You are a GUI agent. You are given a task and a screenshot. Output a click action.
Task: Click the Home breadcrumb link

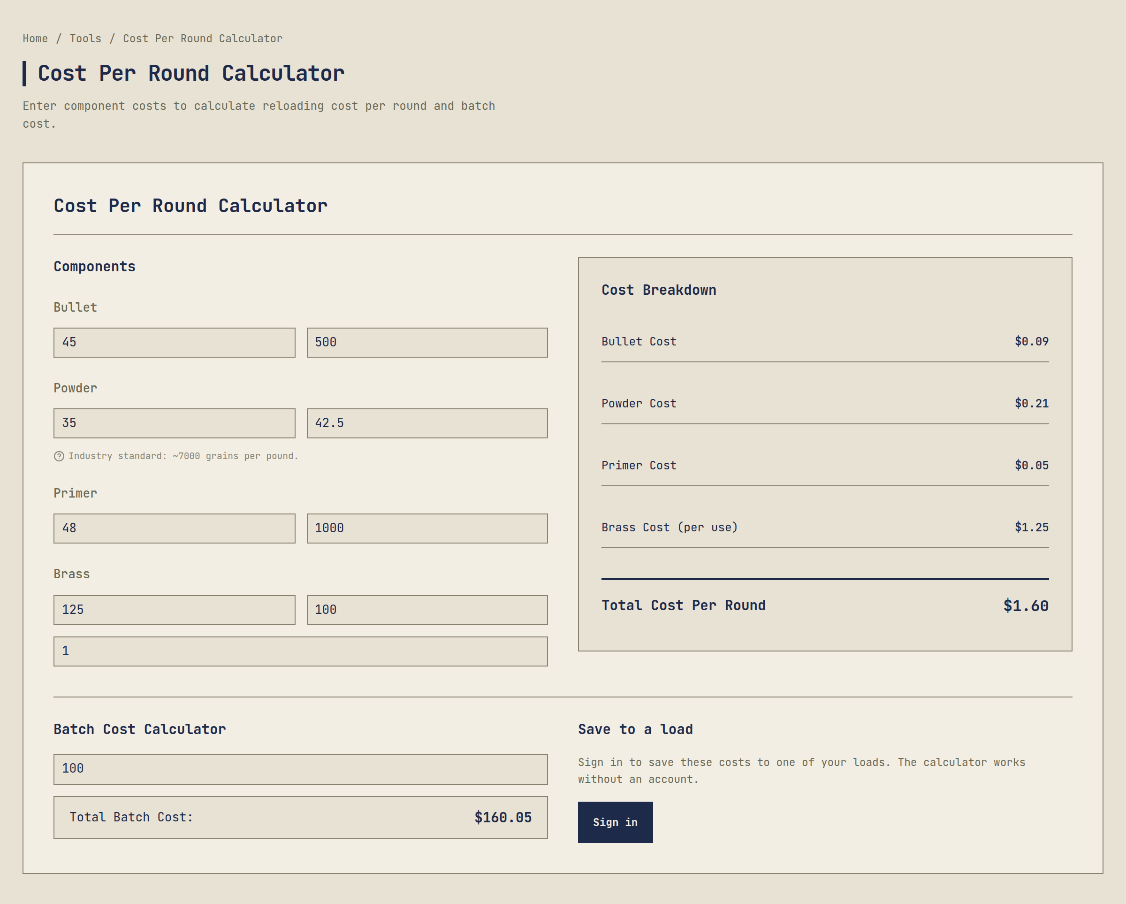[35, 38]
